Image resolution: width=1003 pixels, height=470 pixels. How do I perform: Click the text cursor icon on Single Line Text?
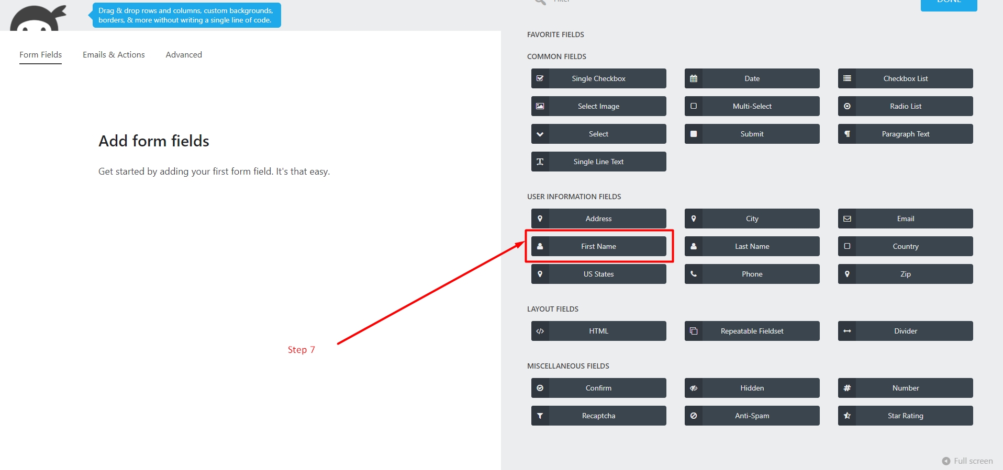coord(540,162)
